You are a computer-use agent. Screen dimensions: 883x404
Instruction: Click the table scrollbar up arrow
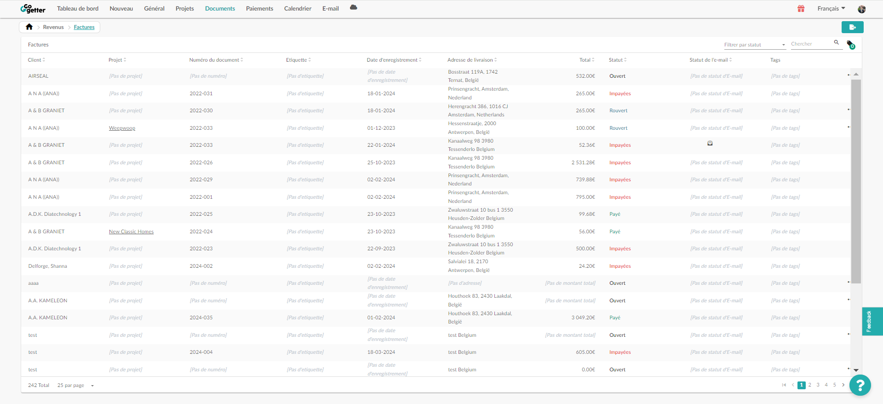point(856,74)
